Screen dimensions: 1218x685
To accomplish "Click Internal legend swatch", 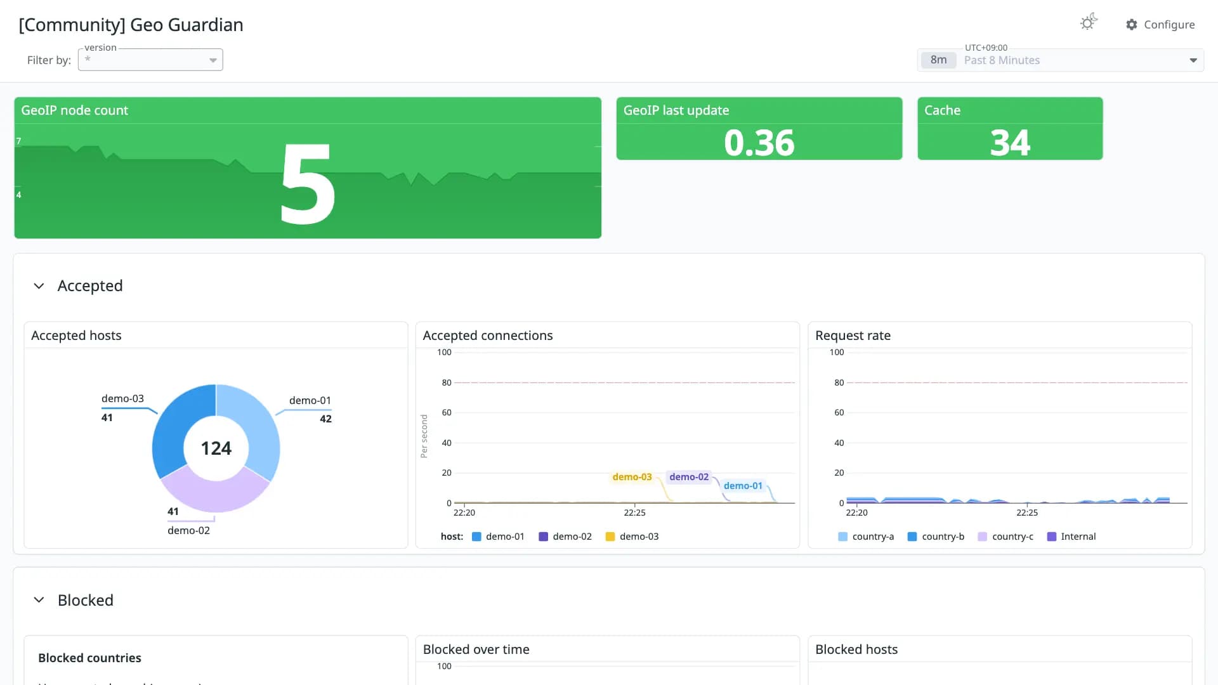I will (x=1052, y=537).
